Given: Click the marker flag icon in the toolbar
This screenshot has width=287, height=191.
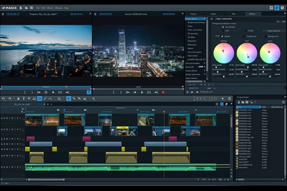Looking at the screenshot, I should pyautogui.click(x=29, y=99).
